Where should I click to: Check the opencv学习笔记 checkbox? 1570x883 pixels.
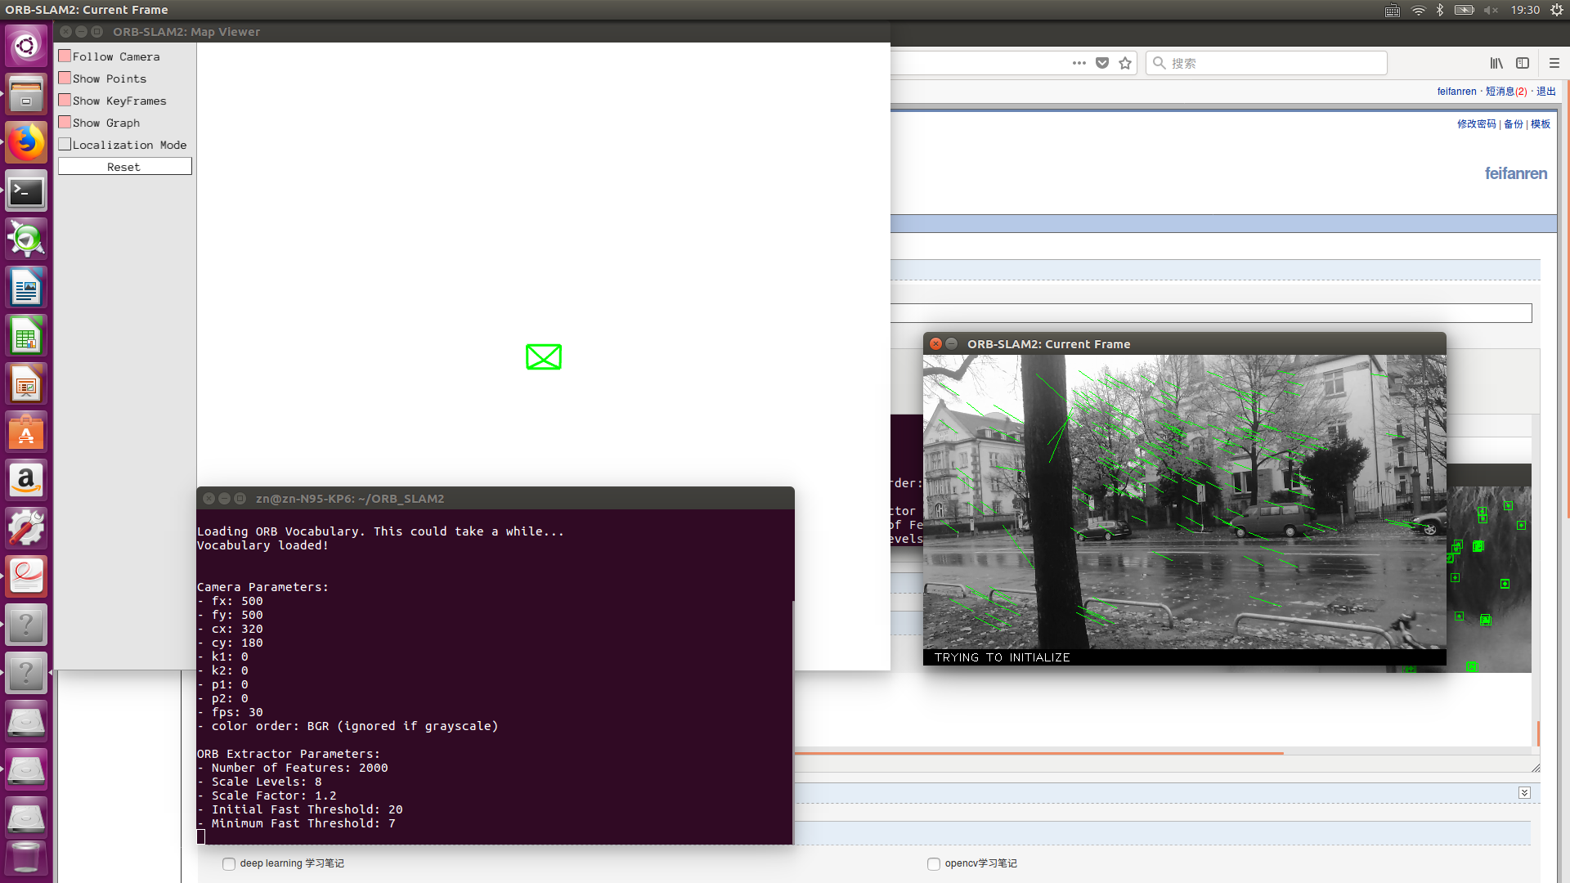click(934, 863)
